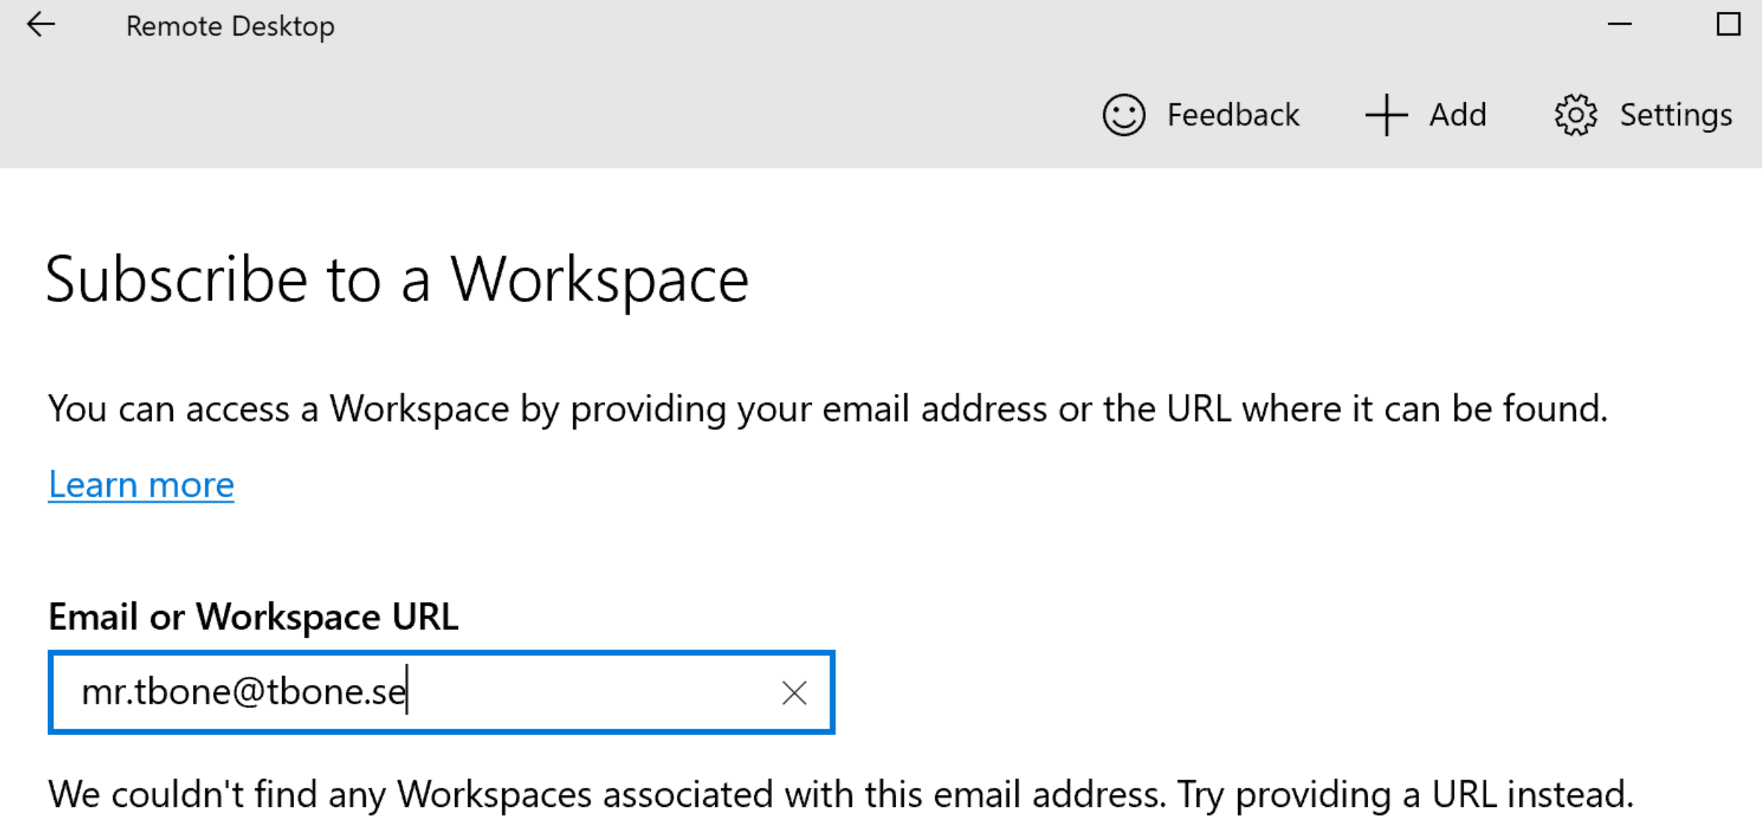
Task: Click the Add plus icon
Action: click(x=1386, y=115)
